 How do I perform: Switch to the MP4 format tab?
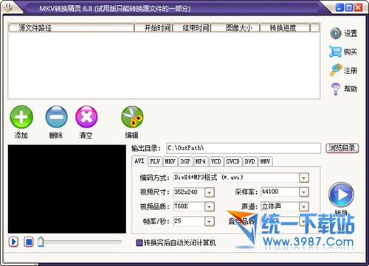(201, 161)
